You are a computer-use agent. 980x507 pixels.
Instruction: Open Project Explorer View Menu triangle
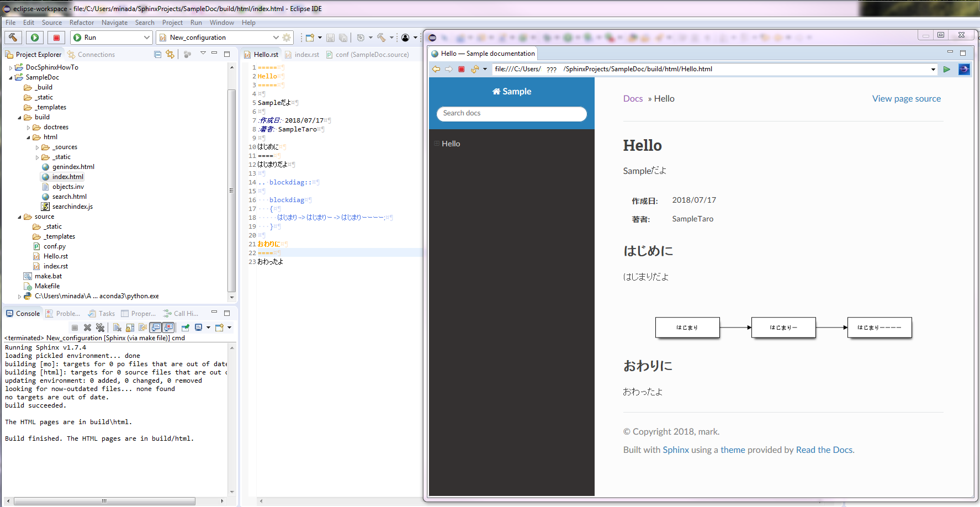pyautogui.click(x=203, y=53)
